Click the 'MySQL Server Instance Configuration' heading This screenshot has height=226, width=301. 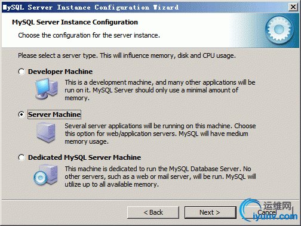coord(75,22)
